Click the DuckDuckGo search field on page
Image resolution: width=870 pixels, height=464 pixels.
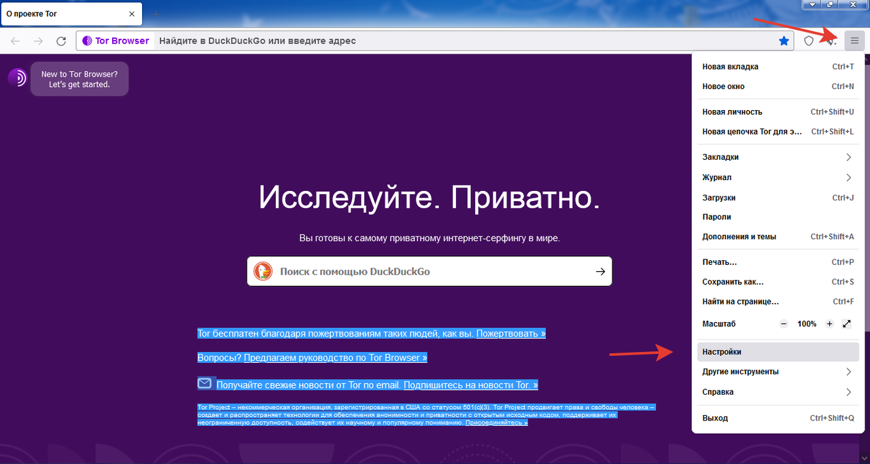click(x=430, y=271)
